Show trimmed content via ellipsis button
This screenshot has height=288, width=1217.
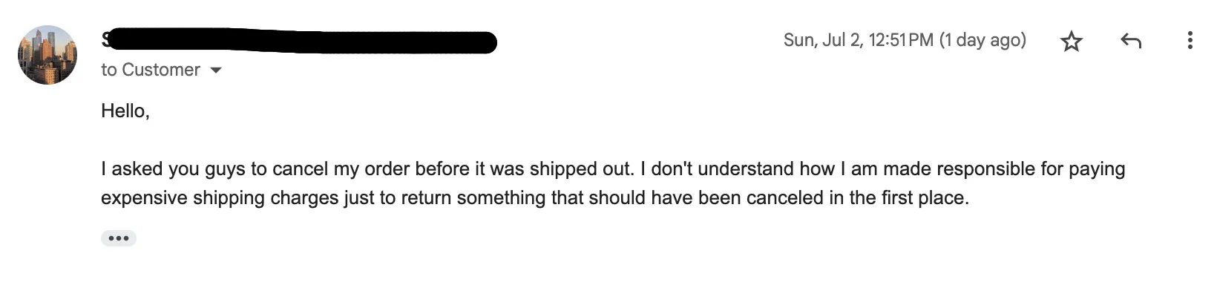pyautogui.click(x=119, y=238)
